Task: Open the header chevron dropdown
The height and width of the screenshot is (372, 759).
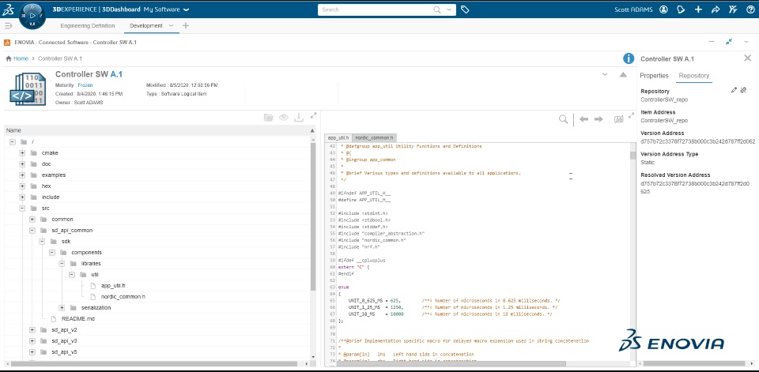Action: pyautogui.click(x=605, y=74)
